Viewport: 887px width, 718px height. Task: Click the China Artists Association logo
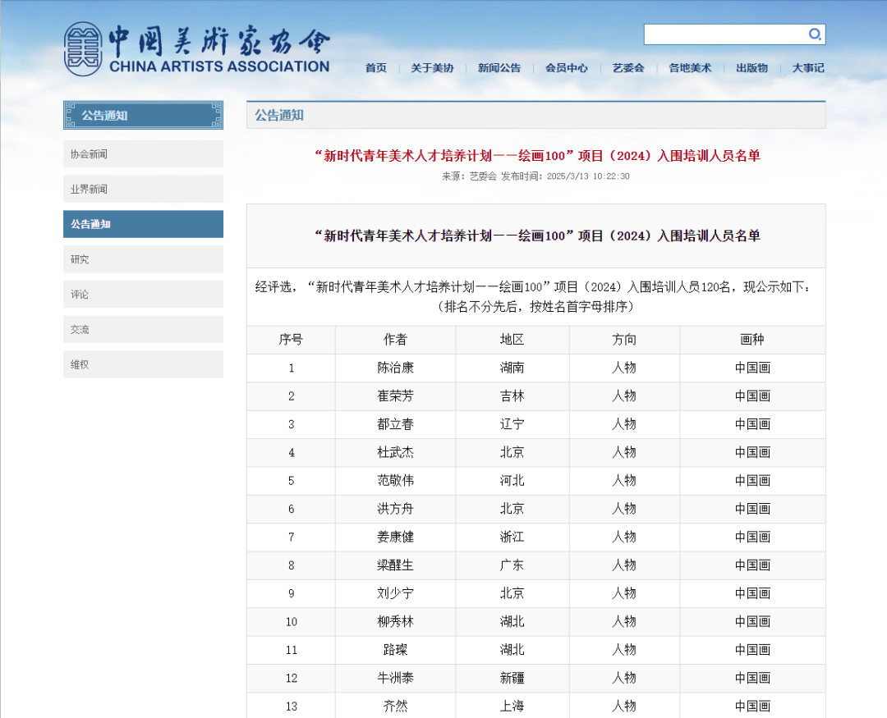pos(197,48)
